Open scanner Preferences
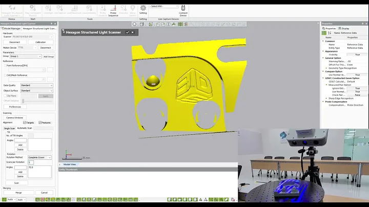This screenshot has width=369, height=207. 15,107
